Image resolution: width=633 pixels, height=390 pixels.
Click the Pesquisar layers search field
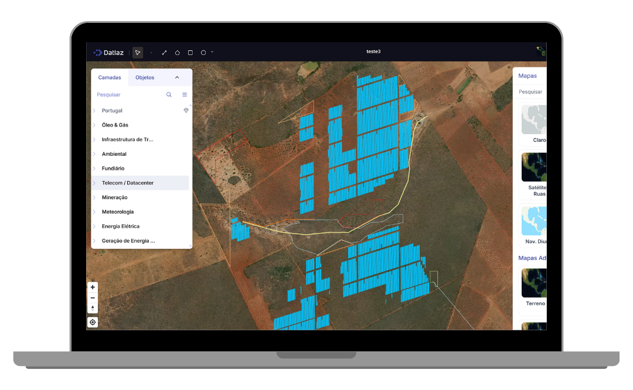tap(129, 95)
